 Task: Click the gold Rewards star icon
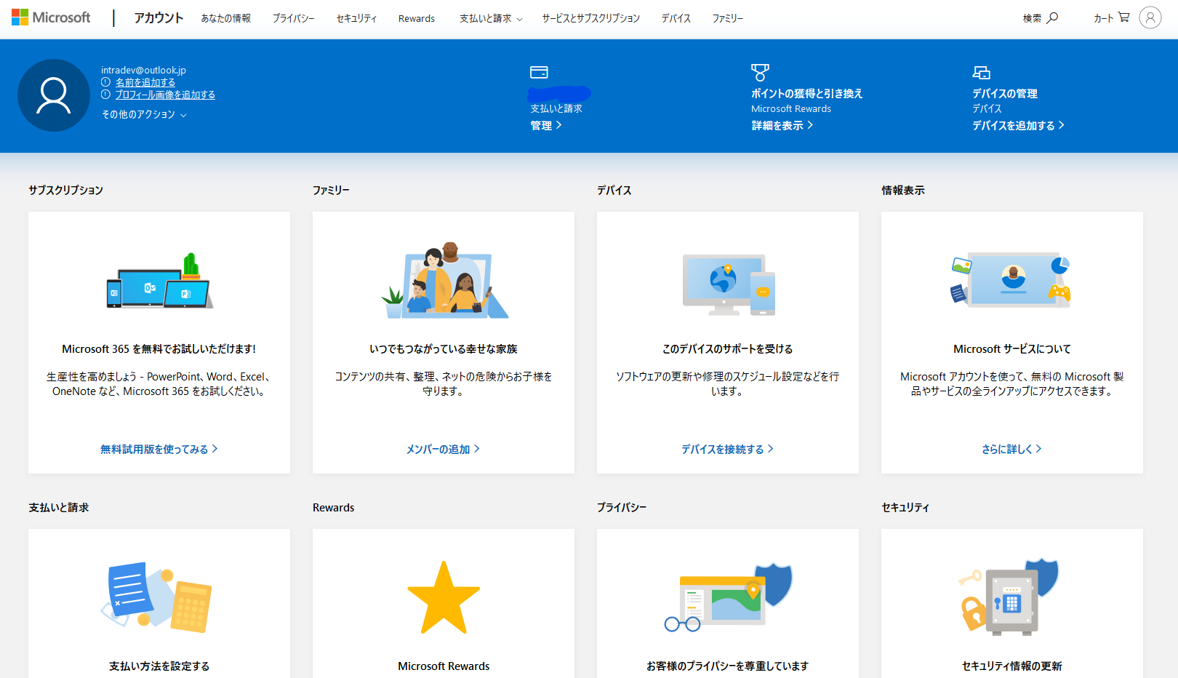pyautogui.click(x=444, y=597)
